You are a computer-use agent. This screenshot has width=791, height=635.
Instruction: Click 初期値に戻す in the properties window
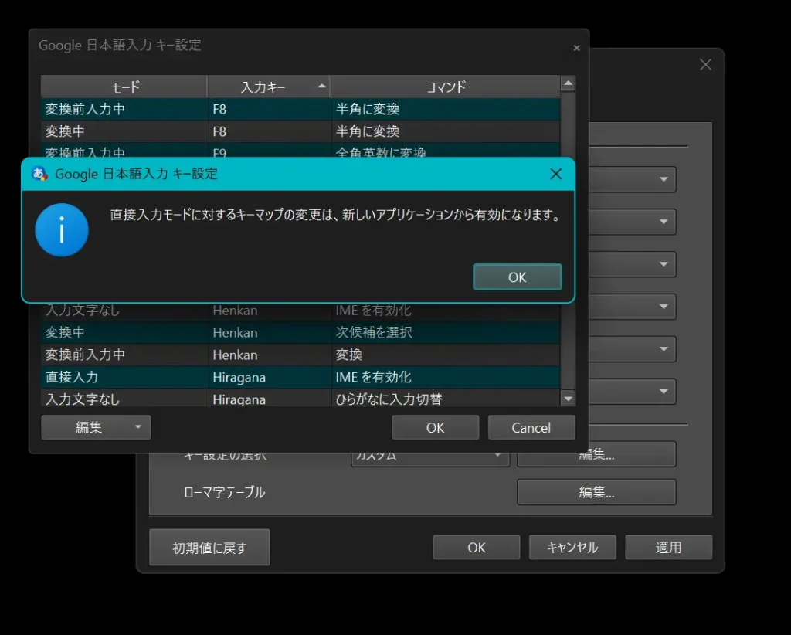point(209,547)
